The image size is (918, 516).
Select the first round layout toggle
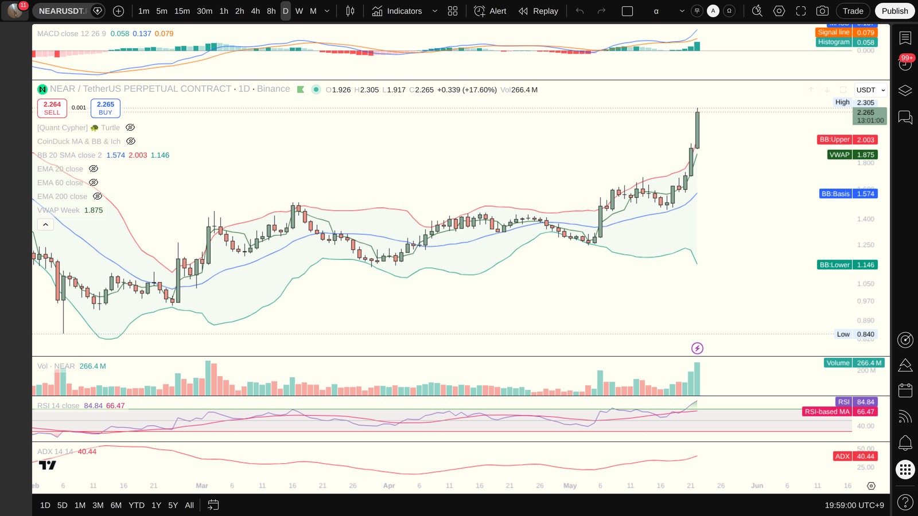697,11
